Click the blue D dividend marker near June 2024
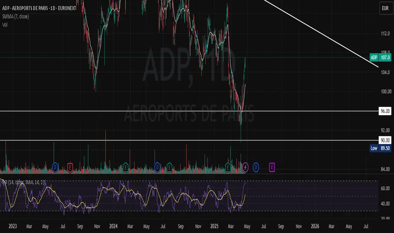Viewport: 394px width, 233px height. [157, 167]
